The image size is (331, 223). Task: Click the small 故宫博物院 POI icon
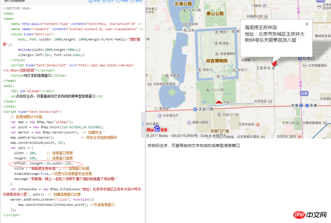point(217,54)
